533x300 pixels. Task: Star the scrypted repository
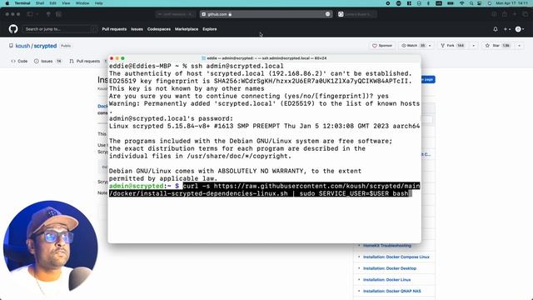(497, 46)
